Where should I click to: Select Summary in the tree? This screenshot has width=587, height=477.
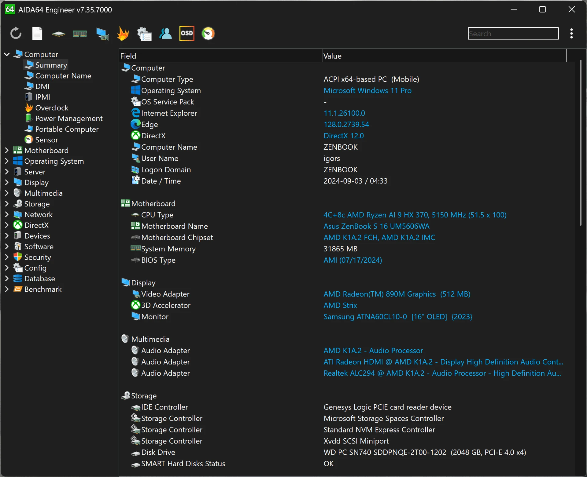[x=46, y=65]
